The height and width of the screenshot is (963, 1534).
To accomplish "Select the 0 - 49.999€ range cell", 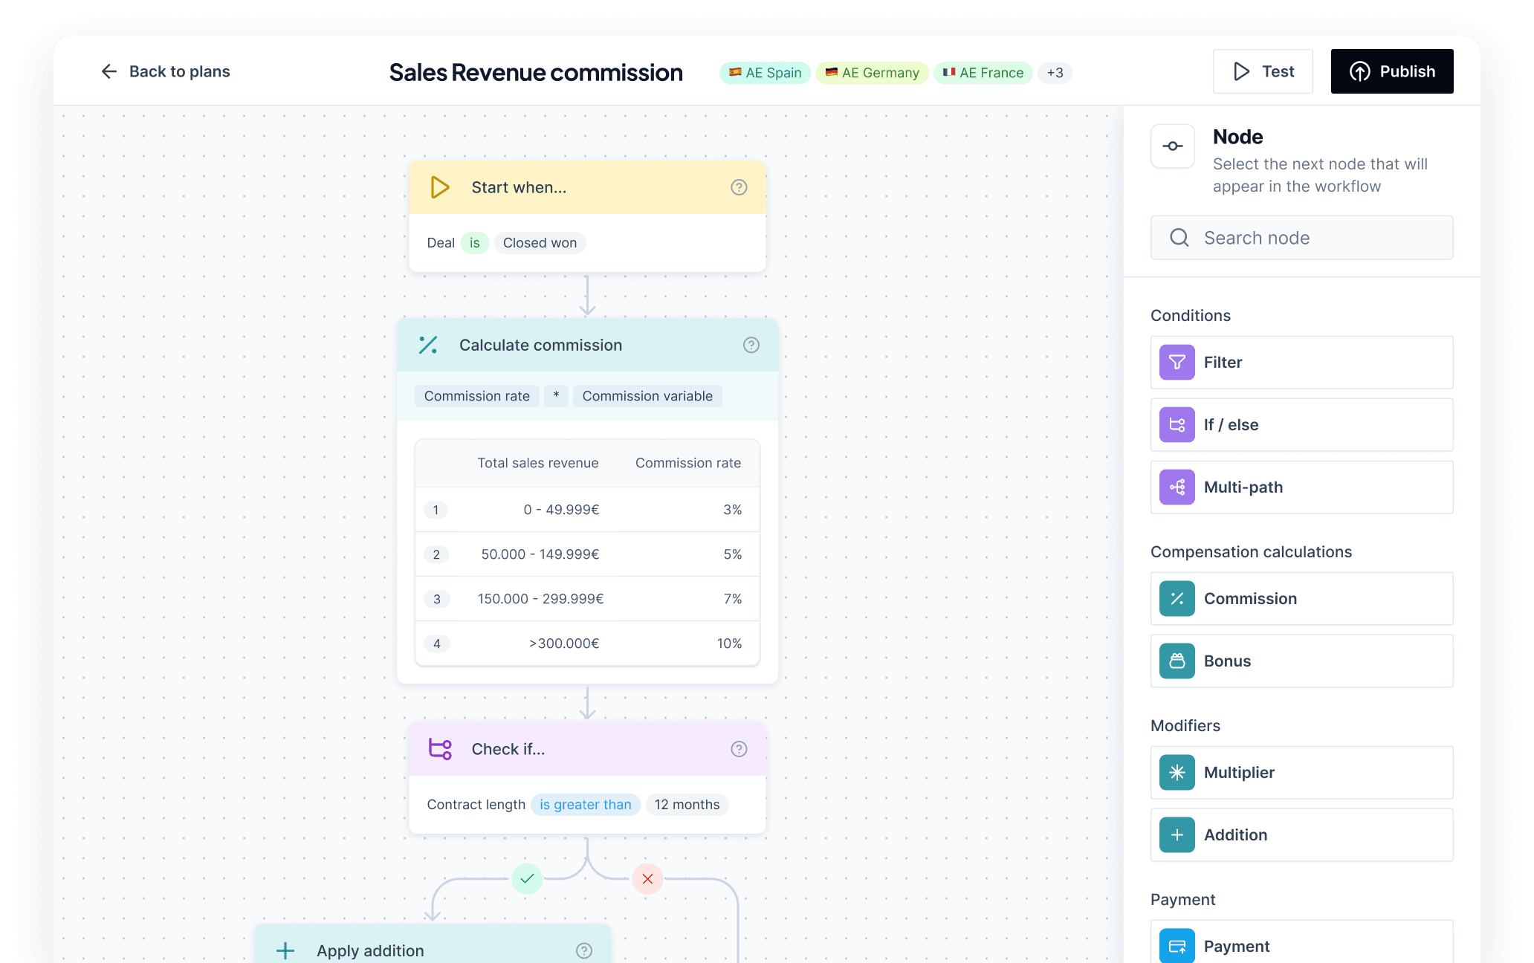I will (562, 510).
